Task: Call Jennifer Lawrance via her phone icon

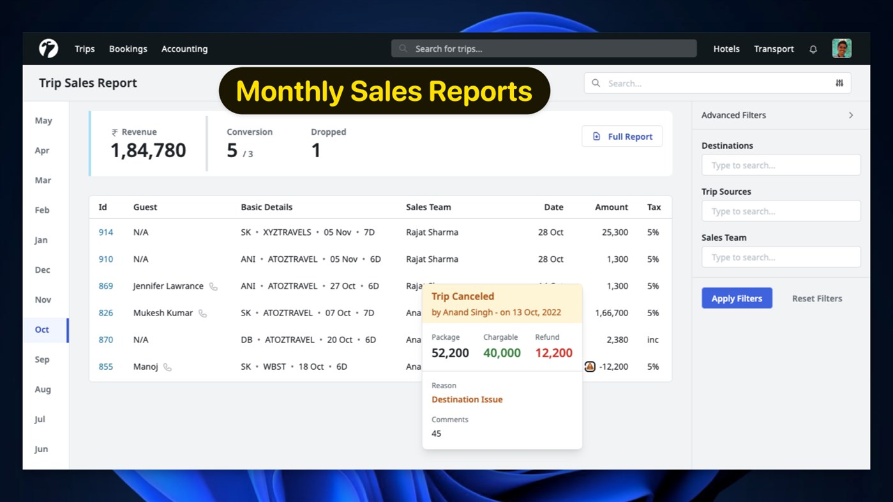Action: (x=213, y=287)
